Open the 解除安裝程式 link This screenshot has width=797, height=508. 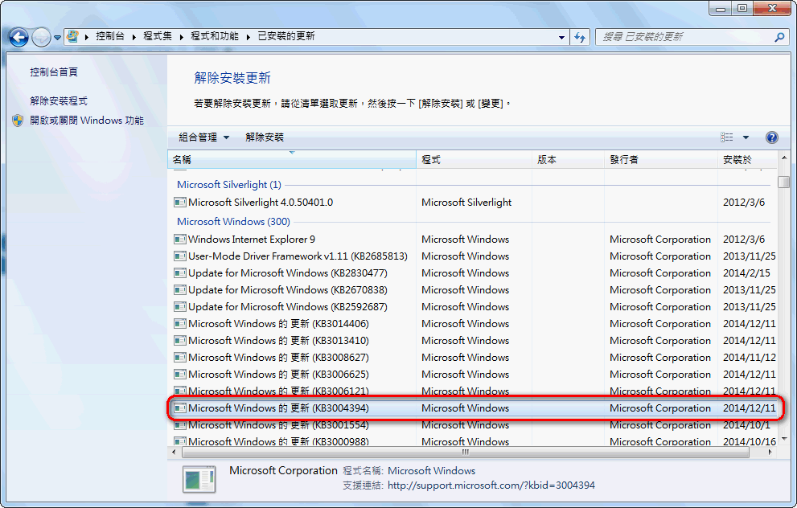(59, 101)
